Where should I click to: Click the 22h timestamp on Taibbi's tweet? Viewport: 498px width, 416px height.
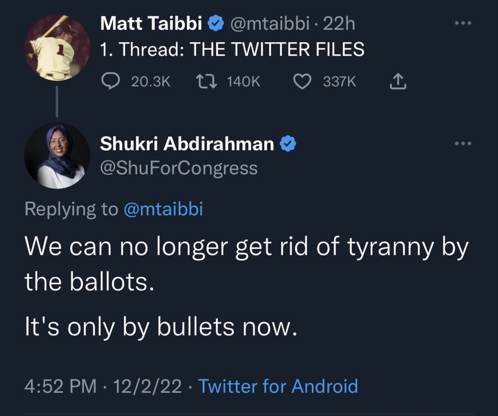(x=341, y=24)
